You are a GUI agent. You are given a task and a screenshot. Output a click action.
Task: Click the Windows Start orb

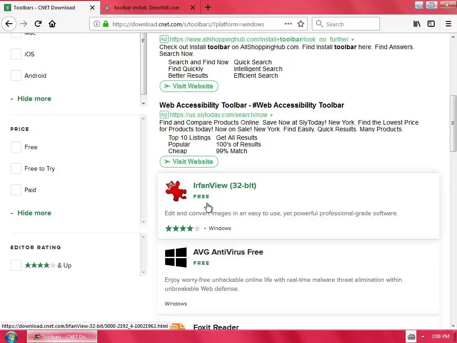(11, 337)
